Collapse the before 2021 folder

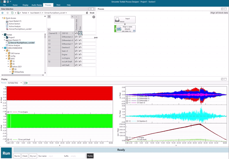(8, 67)
